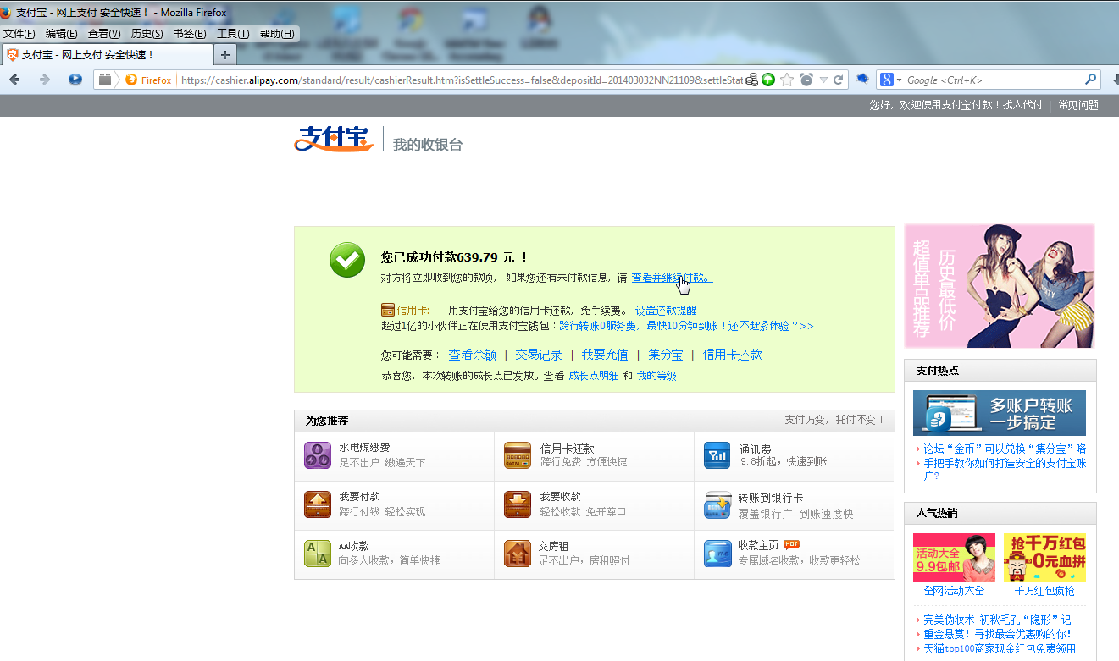The height and width of the screenshot is (661, 1119).
Task: Click the 水电煤缴费 utilities icon
Action: [x=318, y=455]
